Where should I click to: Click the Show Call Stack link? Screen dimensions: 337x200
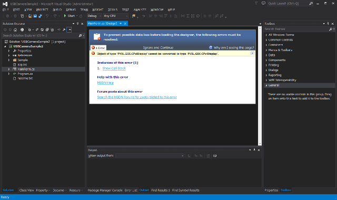114,68
